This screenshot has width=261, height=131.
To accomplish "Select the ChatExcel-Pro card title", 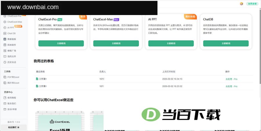I will 48,19.
